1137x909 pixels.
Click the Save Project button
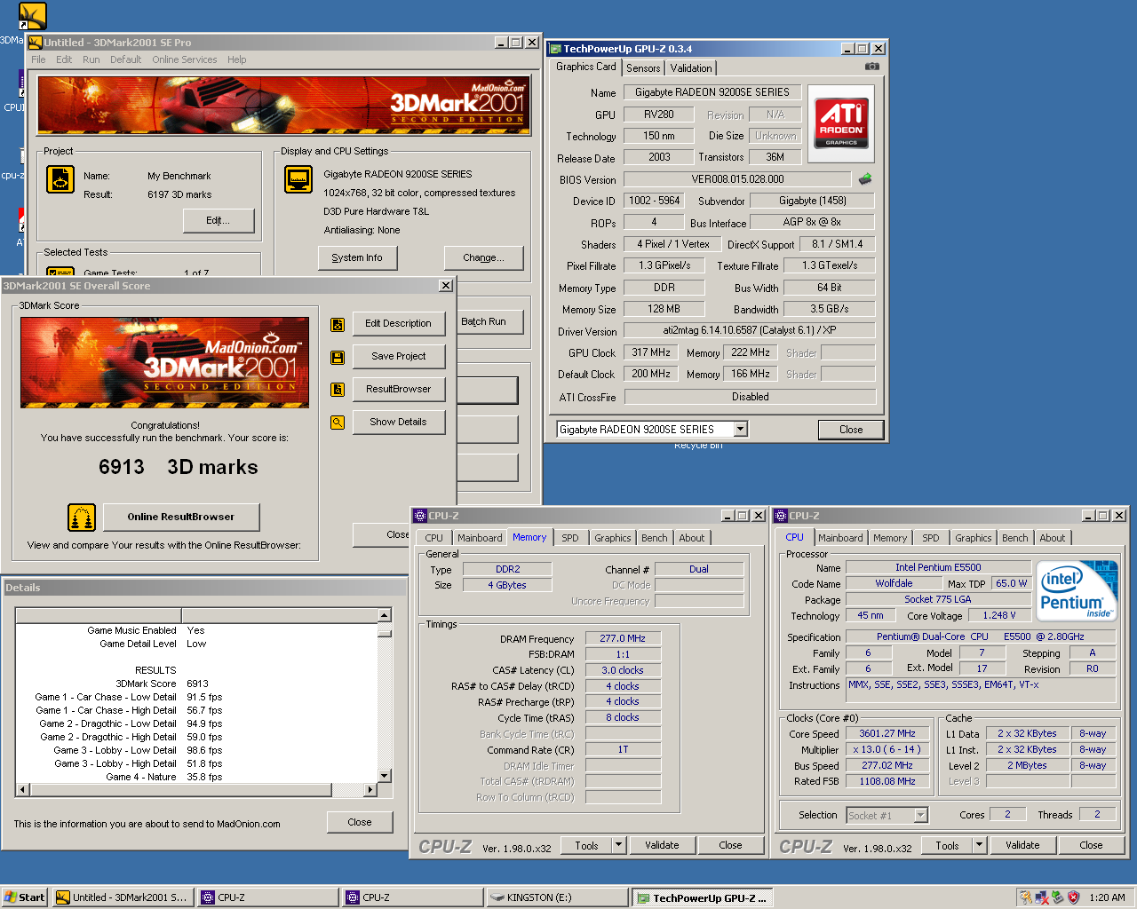pyautogui.click(x=398, y=357)
